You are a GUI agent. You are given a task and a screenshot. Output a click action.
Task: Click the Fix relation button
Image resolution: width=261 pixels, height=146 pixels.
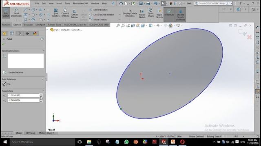[7, 84]
